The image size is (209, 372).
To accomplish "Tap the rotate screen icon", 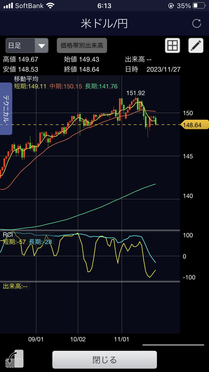I will (14, 359).
